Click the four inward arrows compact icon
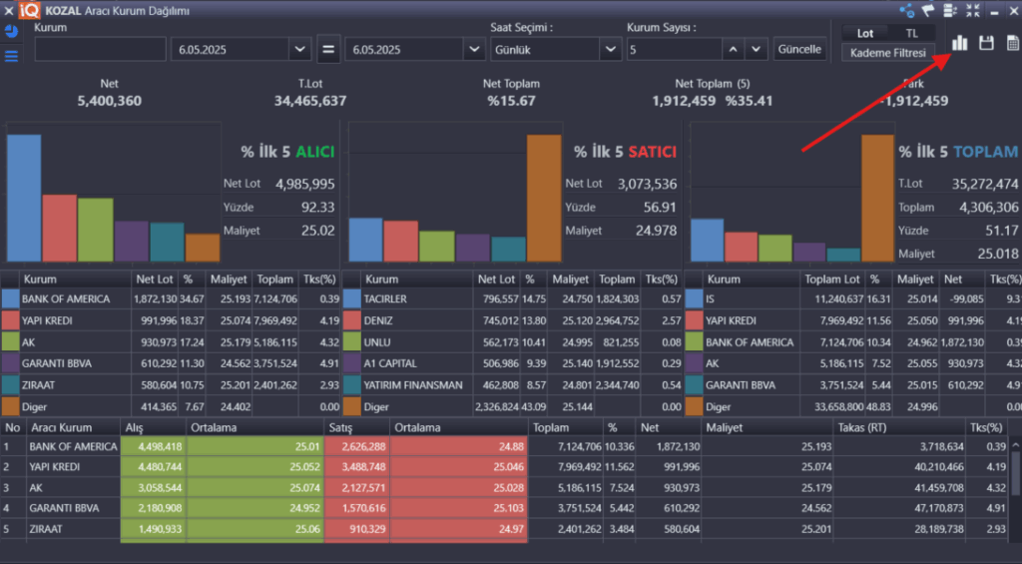 [972, 10]
